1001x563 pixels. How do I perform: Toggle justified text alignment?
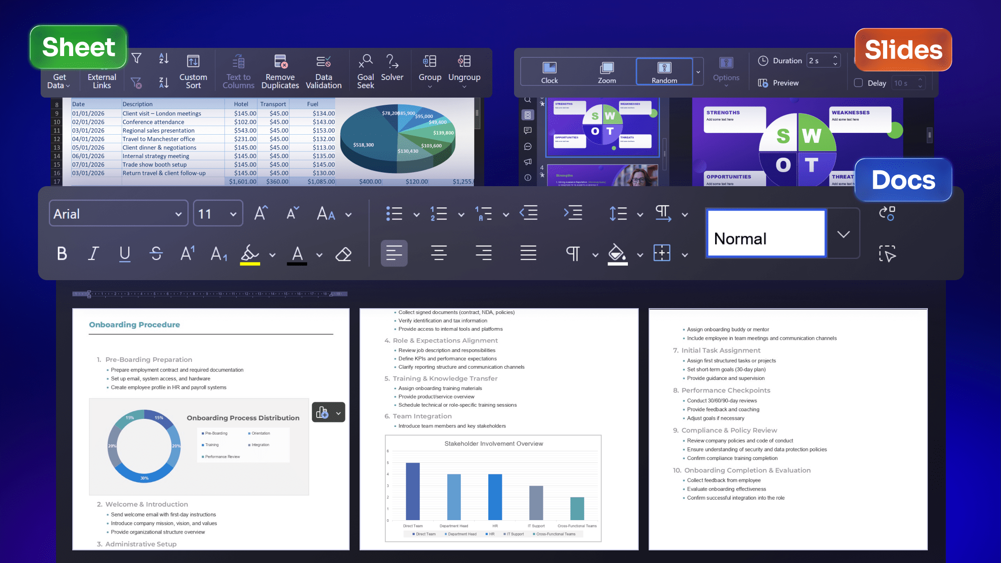[528, 253]
